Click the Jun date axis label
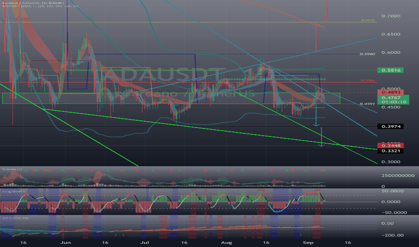The image size is (419, 247). [x=66, y=243]
